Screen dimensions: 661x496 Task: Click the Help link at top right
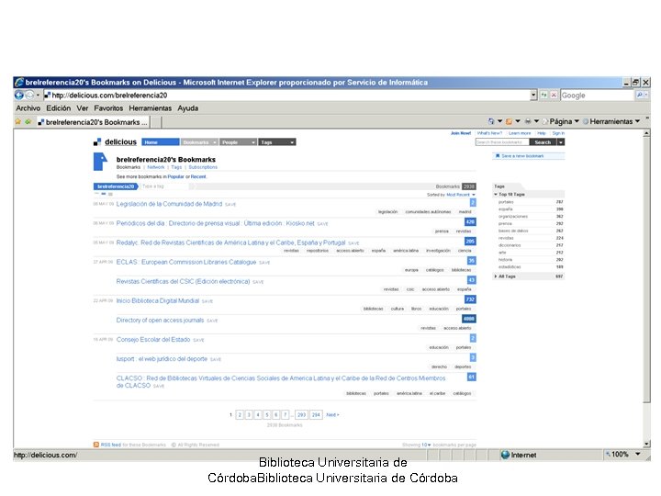click(542, 133)
